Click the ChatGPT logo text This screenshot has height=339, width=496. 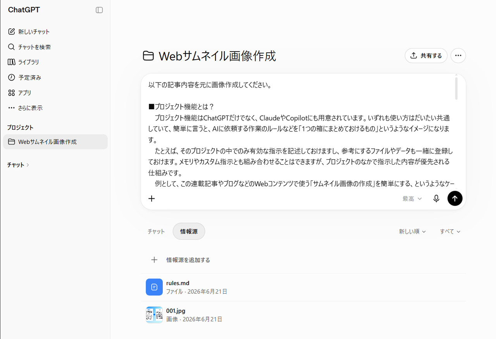[24, 10]
